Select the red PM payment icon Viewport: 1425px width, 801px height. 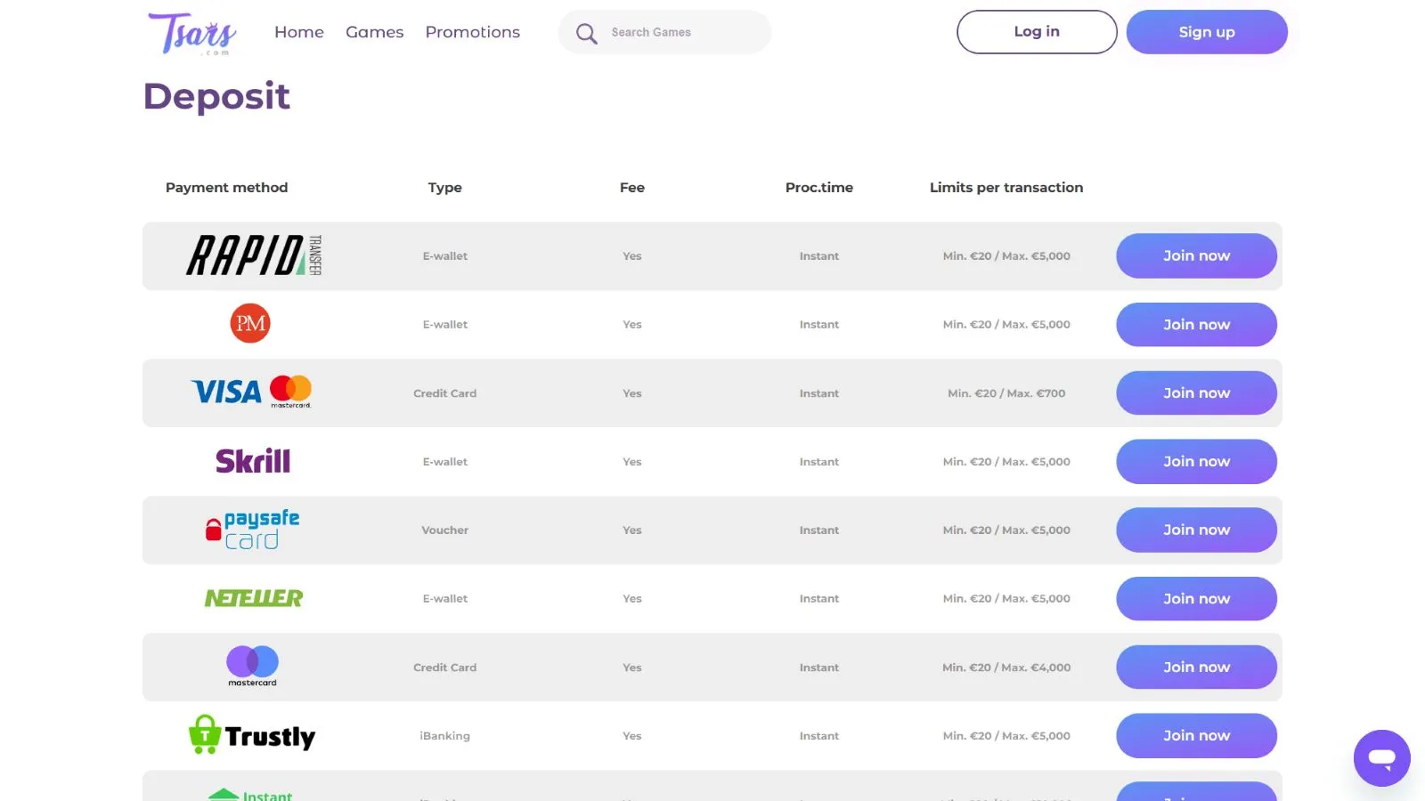coord(250,324)
